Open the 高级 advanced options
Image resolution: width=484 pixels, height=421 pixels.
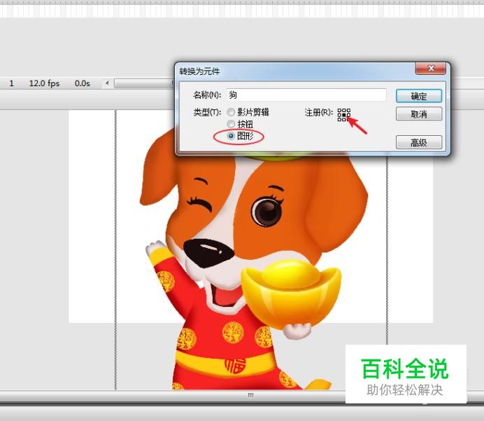click(418, 142)
